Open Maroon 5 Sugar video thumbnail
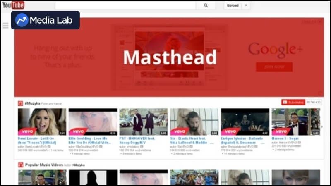The width and height of the screenshot is (331, 186). pyautogui.click(x=296, y=122)
